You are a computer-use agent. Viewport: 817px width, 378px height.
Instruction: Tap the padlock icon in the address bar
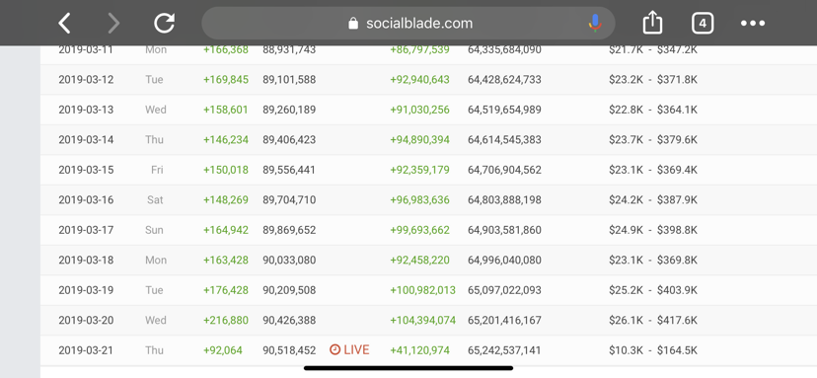click(x=353, y=24)
